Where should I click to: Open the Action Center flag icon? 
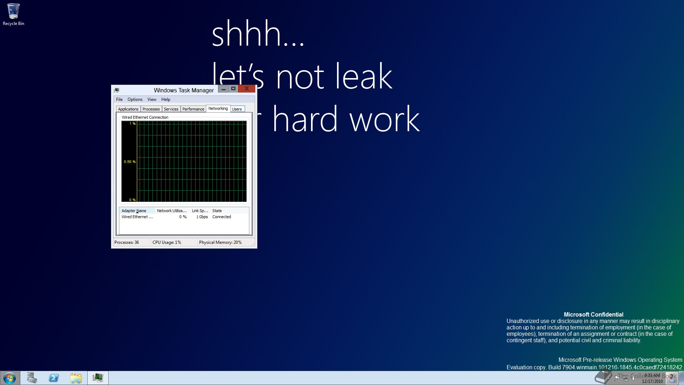617,378
